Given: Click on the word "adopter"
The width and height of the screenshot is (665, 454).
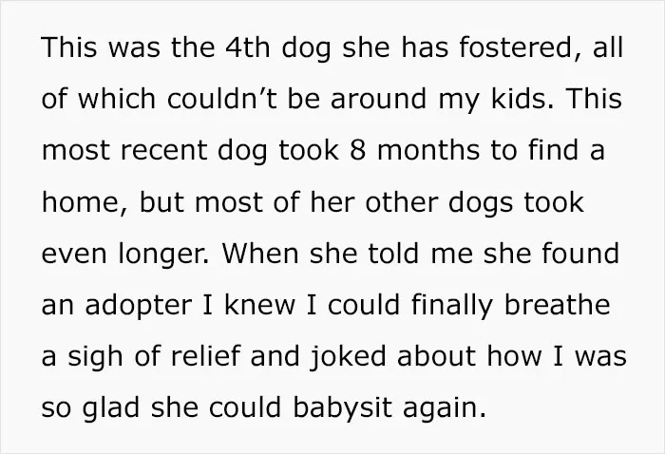Looking at the screenshot, I should [139, 307].
